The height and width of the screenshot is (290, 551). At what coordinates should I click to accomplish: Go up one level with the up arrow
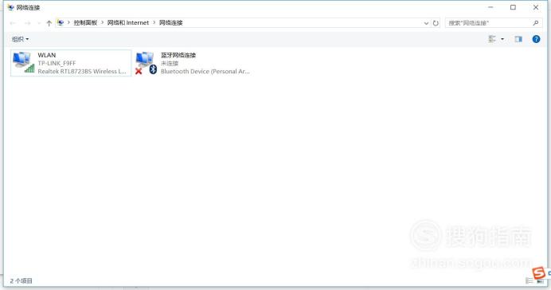coord(49,23)
